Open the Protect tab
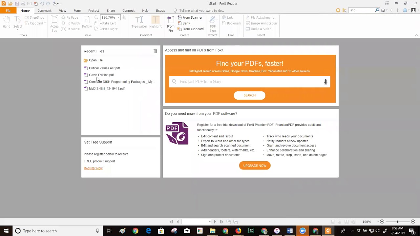 pyautogui.click(x=94, y=10)
